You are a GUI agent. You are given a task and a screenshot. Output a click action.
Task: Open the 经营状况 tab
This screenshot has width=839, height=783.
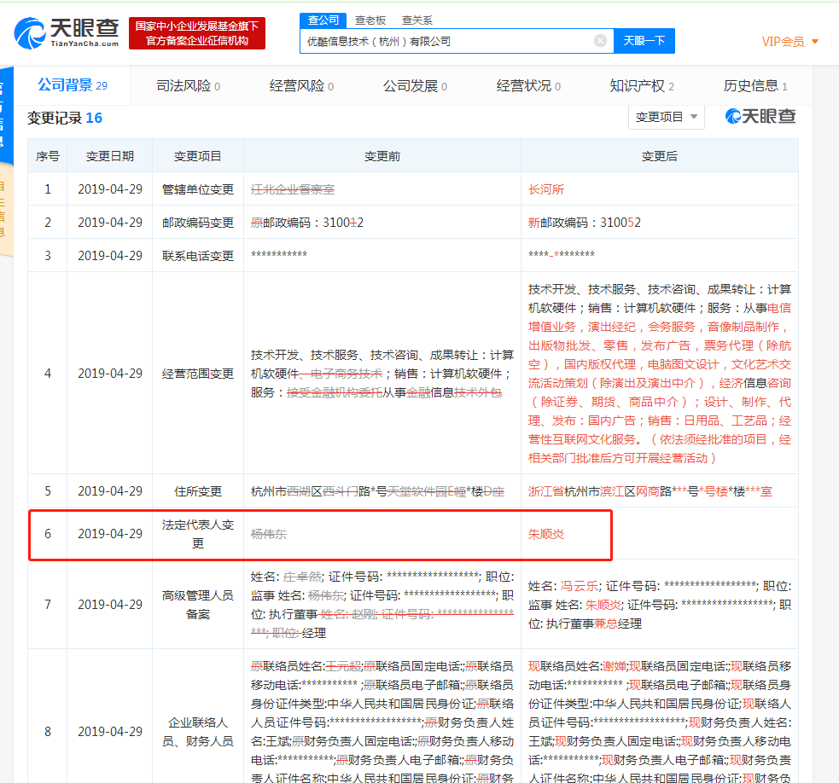(528, 85)
